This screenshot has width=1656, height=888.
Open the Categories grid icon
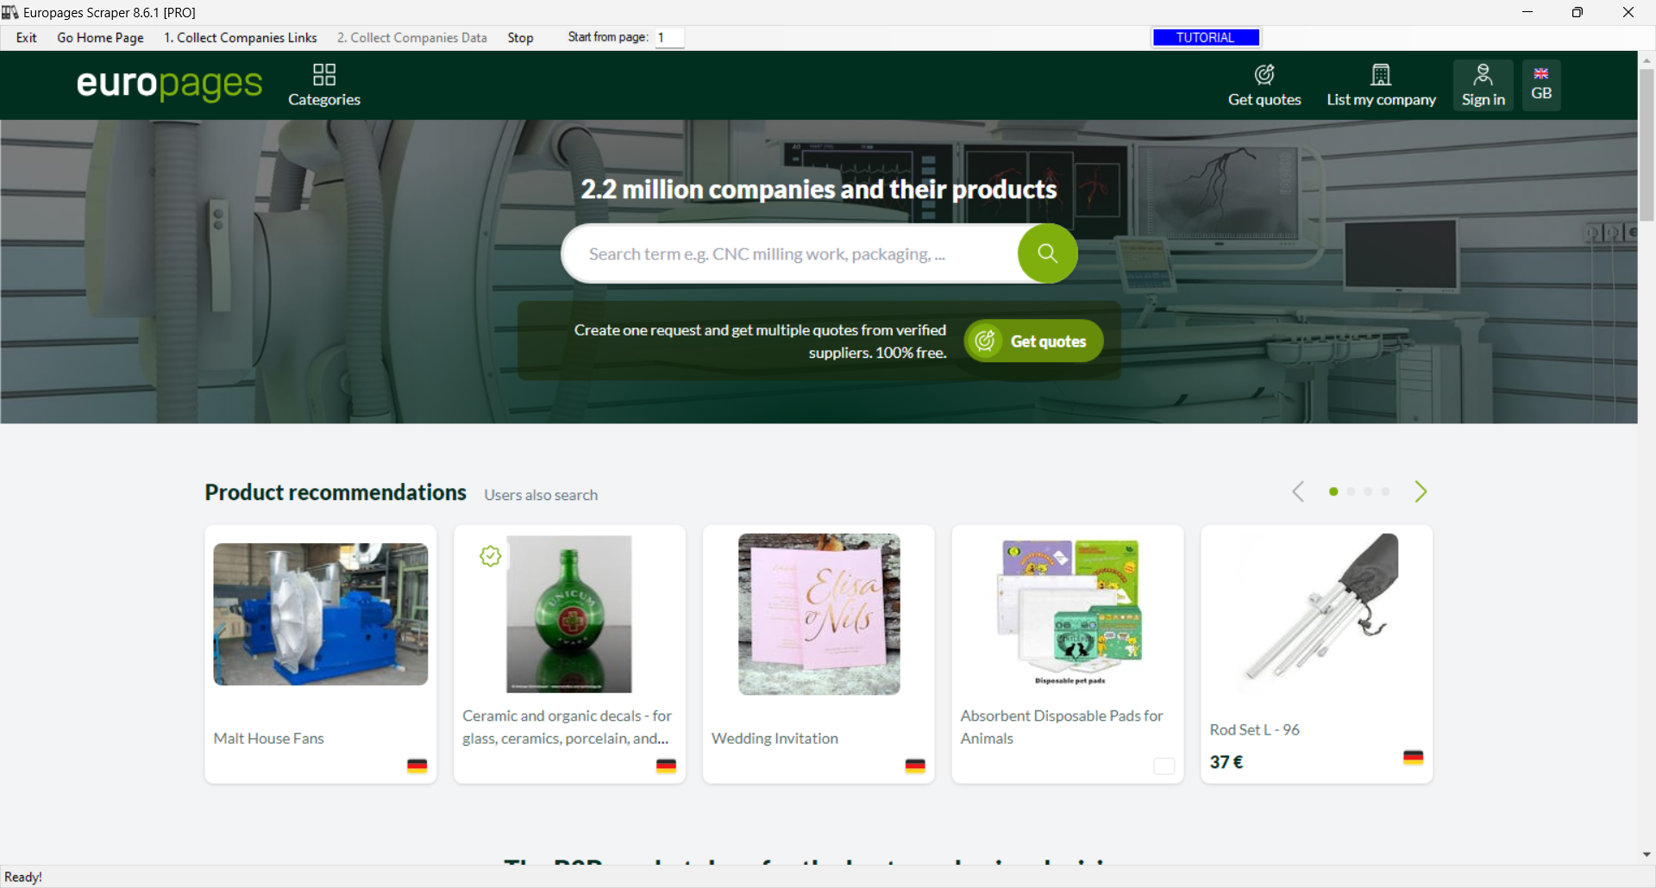tap(324, 75)
